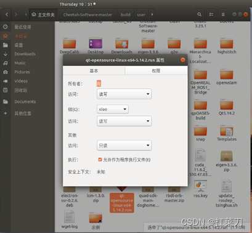This screenshot has height=233, width=252.
Task: Open the group 访问 dropdown showing 读写
Action: pyautogui.click(x=124, y=121)
